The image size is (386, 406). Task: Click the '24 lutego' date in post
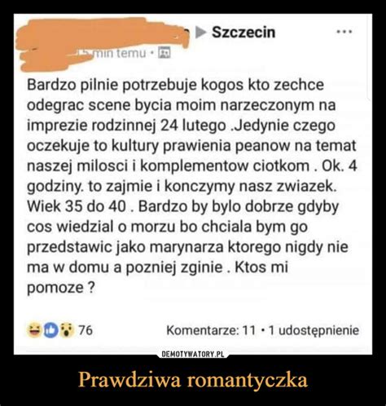pyautogui.click(x=193, y=126)
